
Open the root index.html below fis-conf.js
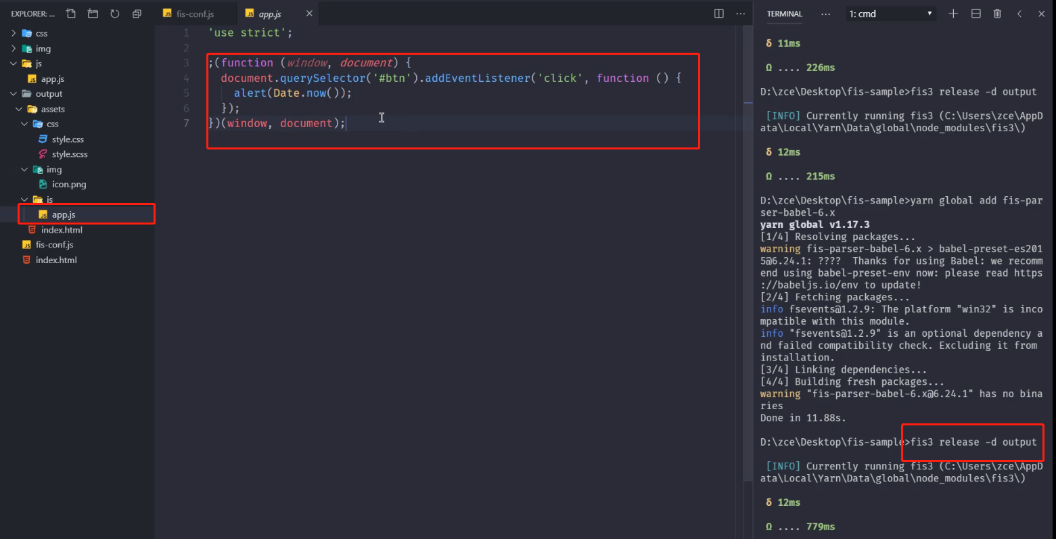56,260
